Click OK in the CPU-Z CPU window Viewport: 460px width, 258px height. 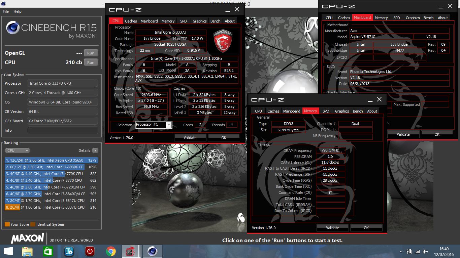224,137
